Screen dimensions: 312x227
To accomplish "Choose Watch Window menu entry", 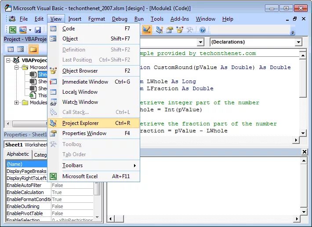I will point(94,102).
